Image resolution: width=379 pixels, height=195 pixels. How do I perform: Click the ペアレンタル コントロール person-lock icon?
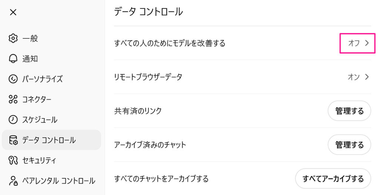(x=13, y=181)
